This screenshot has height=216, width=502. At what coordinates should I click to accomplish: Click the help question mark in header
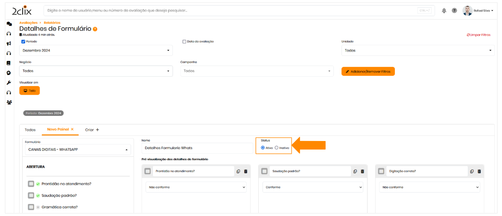[x=454, y=11]
